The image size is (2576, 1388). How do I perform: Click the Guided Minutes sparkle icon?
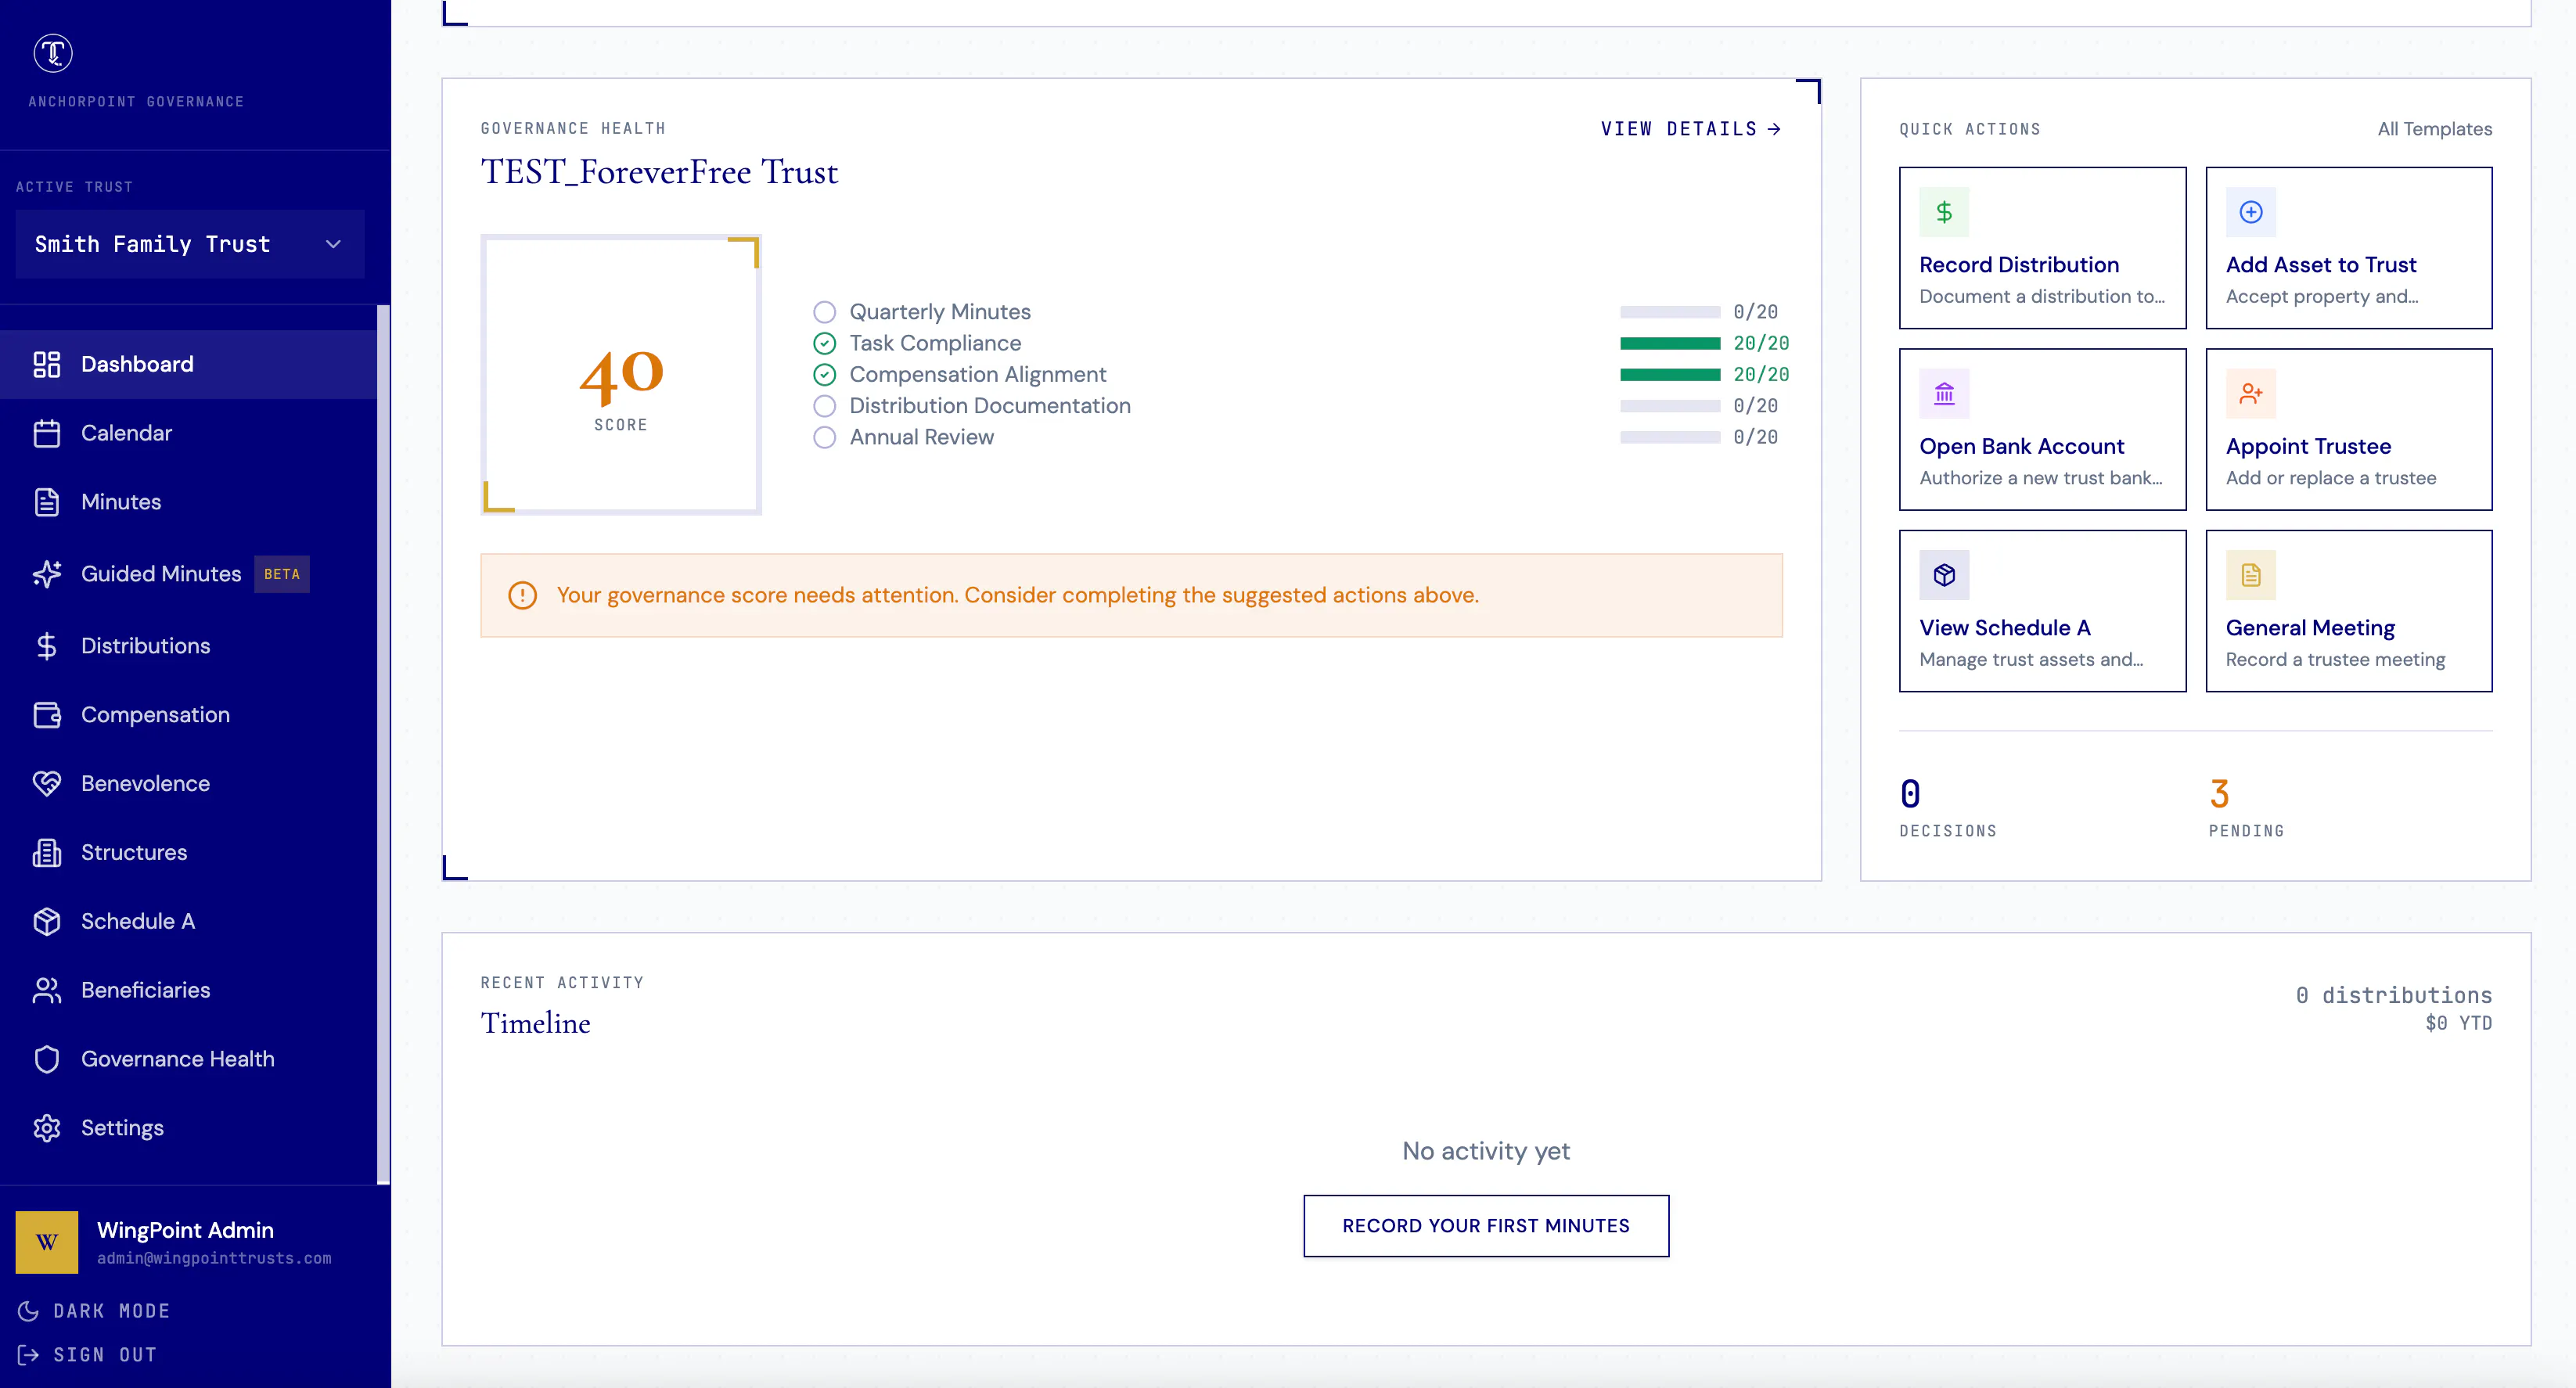(x=47, y=574)
